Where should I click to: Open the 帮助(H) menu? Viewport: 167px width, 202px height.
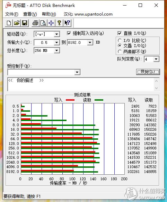(49, 14)
